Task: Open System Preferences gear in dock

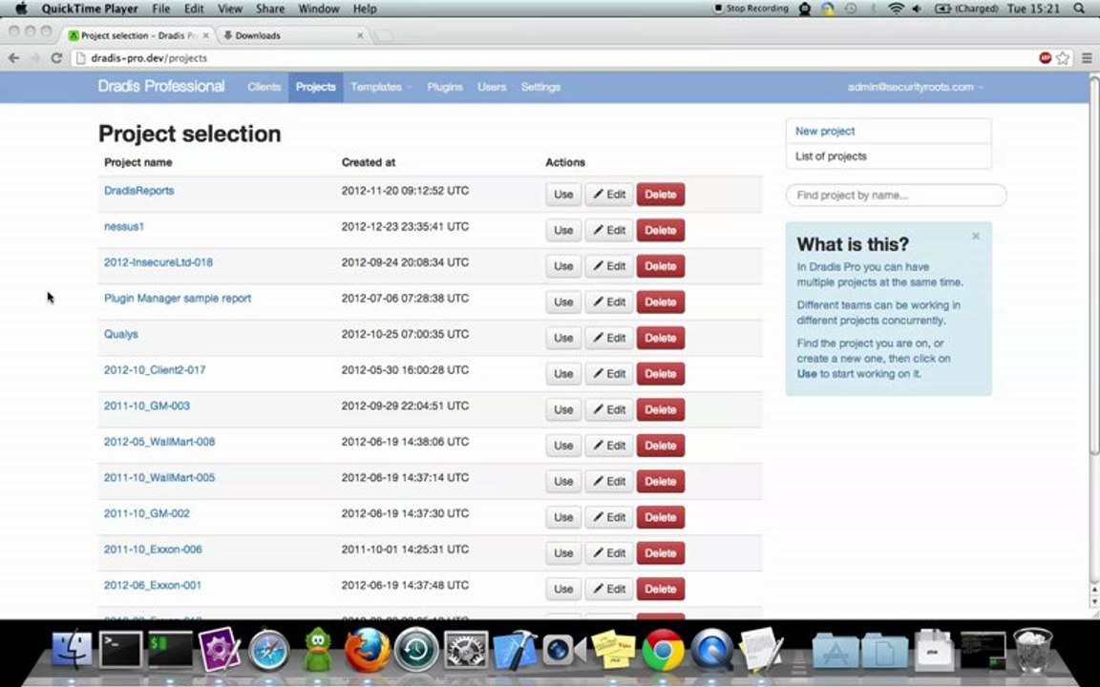Action: pyautogui.click(x=466, y=650)
